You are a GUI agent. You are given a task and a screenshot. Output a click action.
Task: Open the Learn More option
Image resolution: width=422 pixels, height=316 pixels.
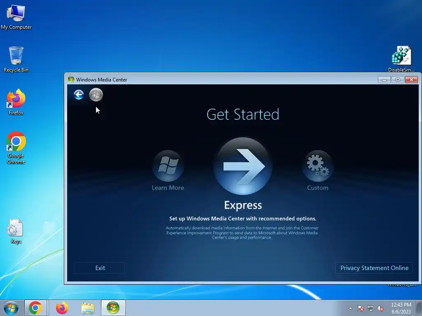tap(168, 170)
